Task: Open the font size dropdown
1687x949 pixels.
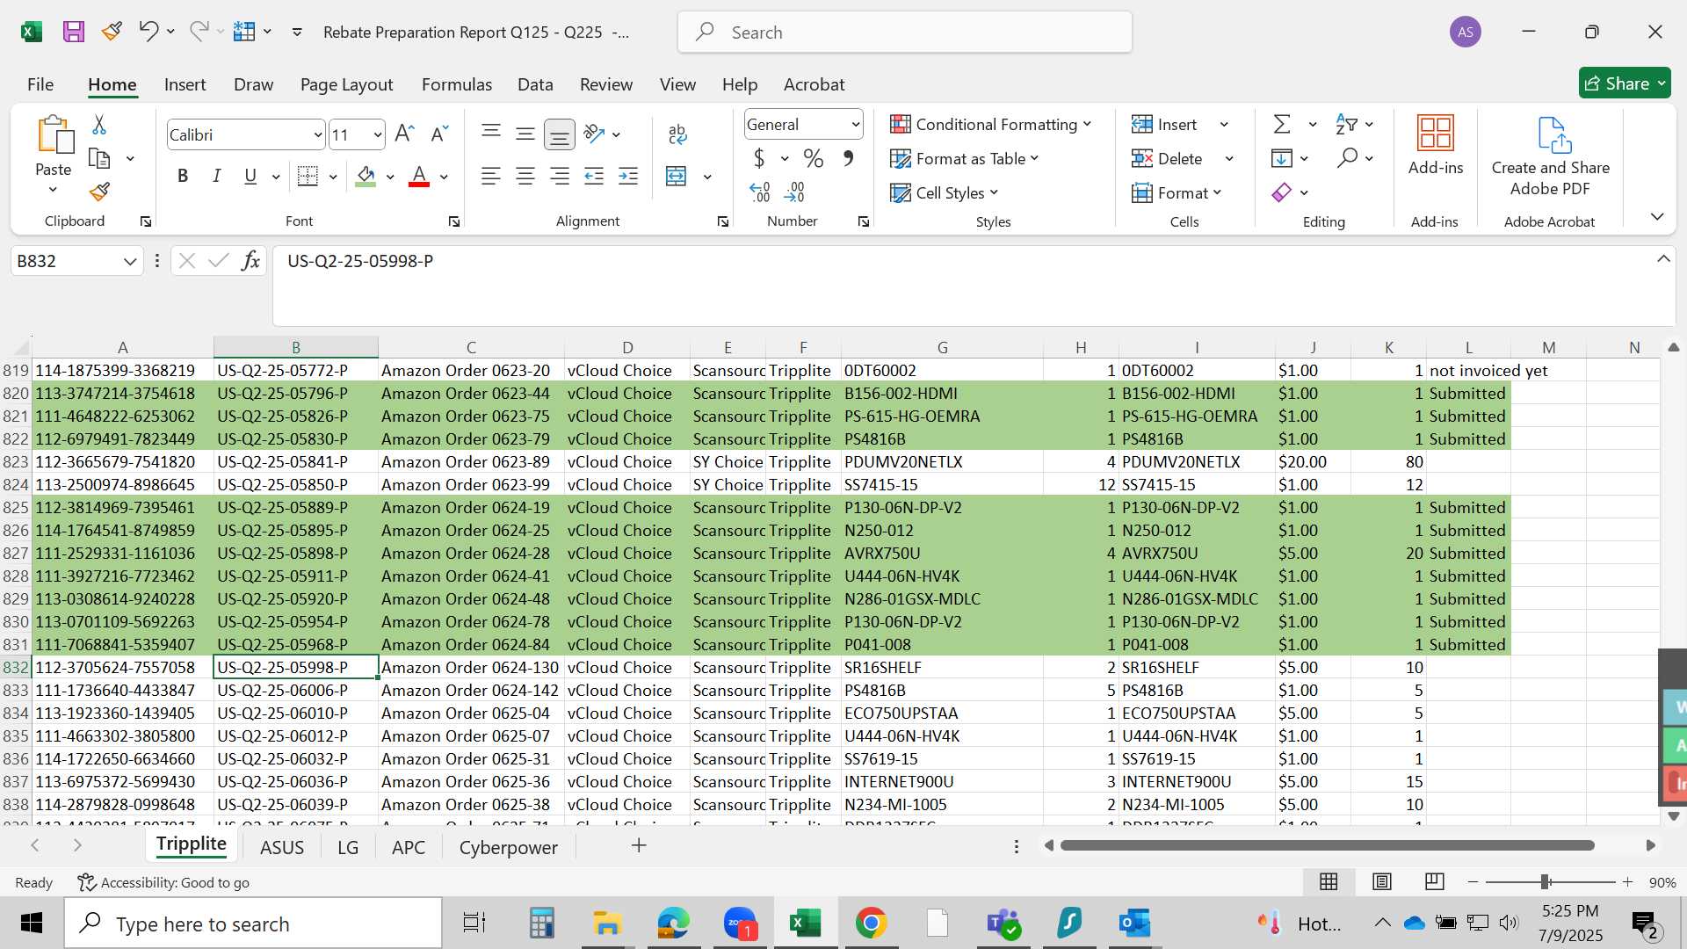Action: (378, 134)
